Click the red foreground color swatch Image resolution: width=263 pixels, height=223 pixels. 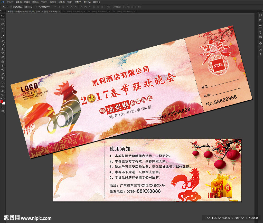(x=2, y=102)
